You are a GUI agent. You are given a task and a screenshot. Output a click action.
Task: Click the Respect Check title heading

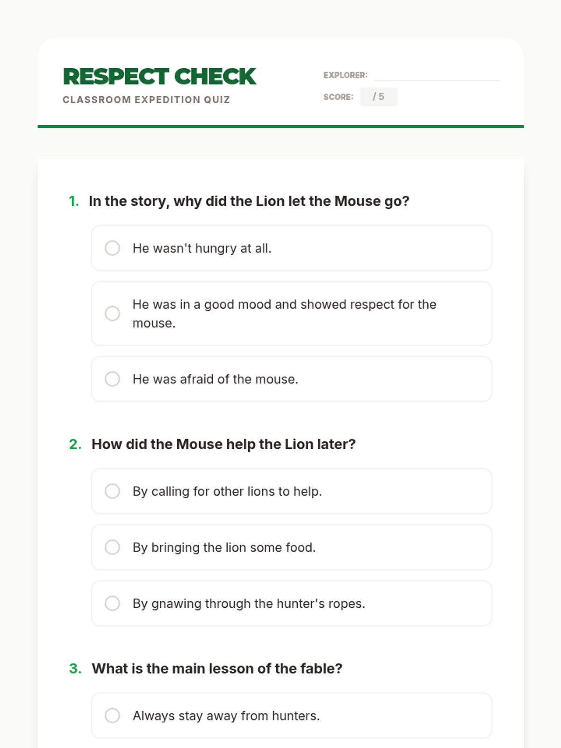coord(159,77)
